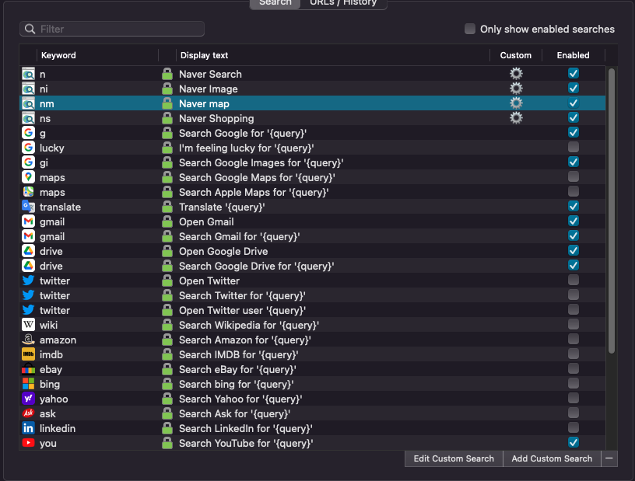Sort by the Keyword column header
Image resolution: width=635 pixels, height=481 pixels.
tap(97, 55)
